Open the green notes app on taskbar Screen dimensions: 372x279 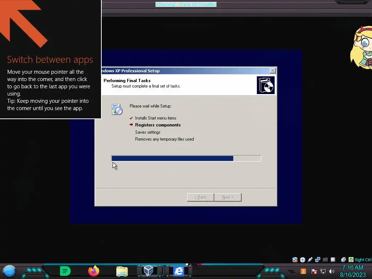click(65, 271)
